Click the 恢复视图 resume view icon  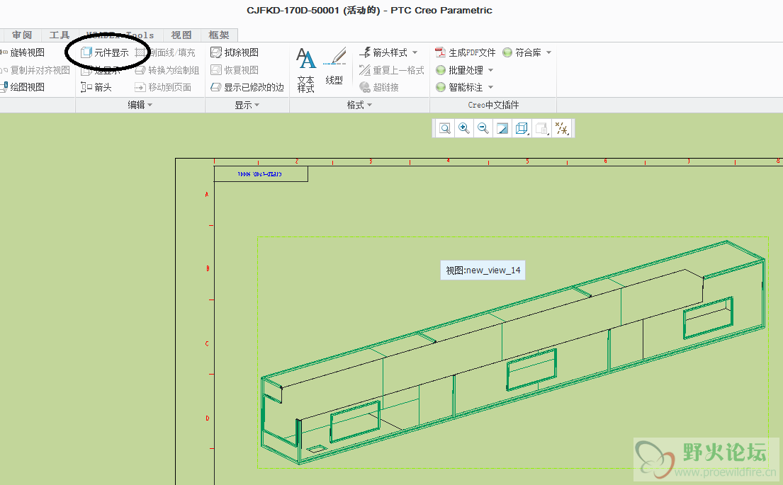tap(215, 70)
